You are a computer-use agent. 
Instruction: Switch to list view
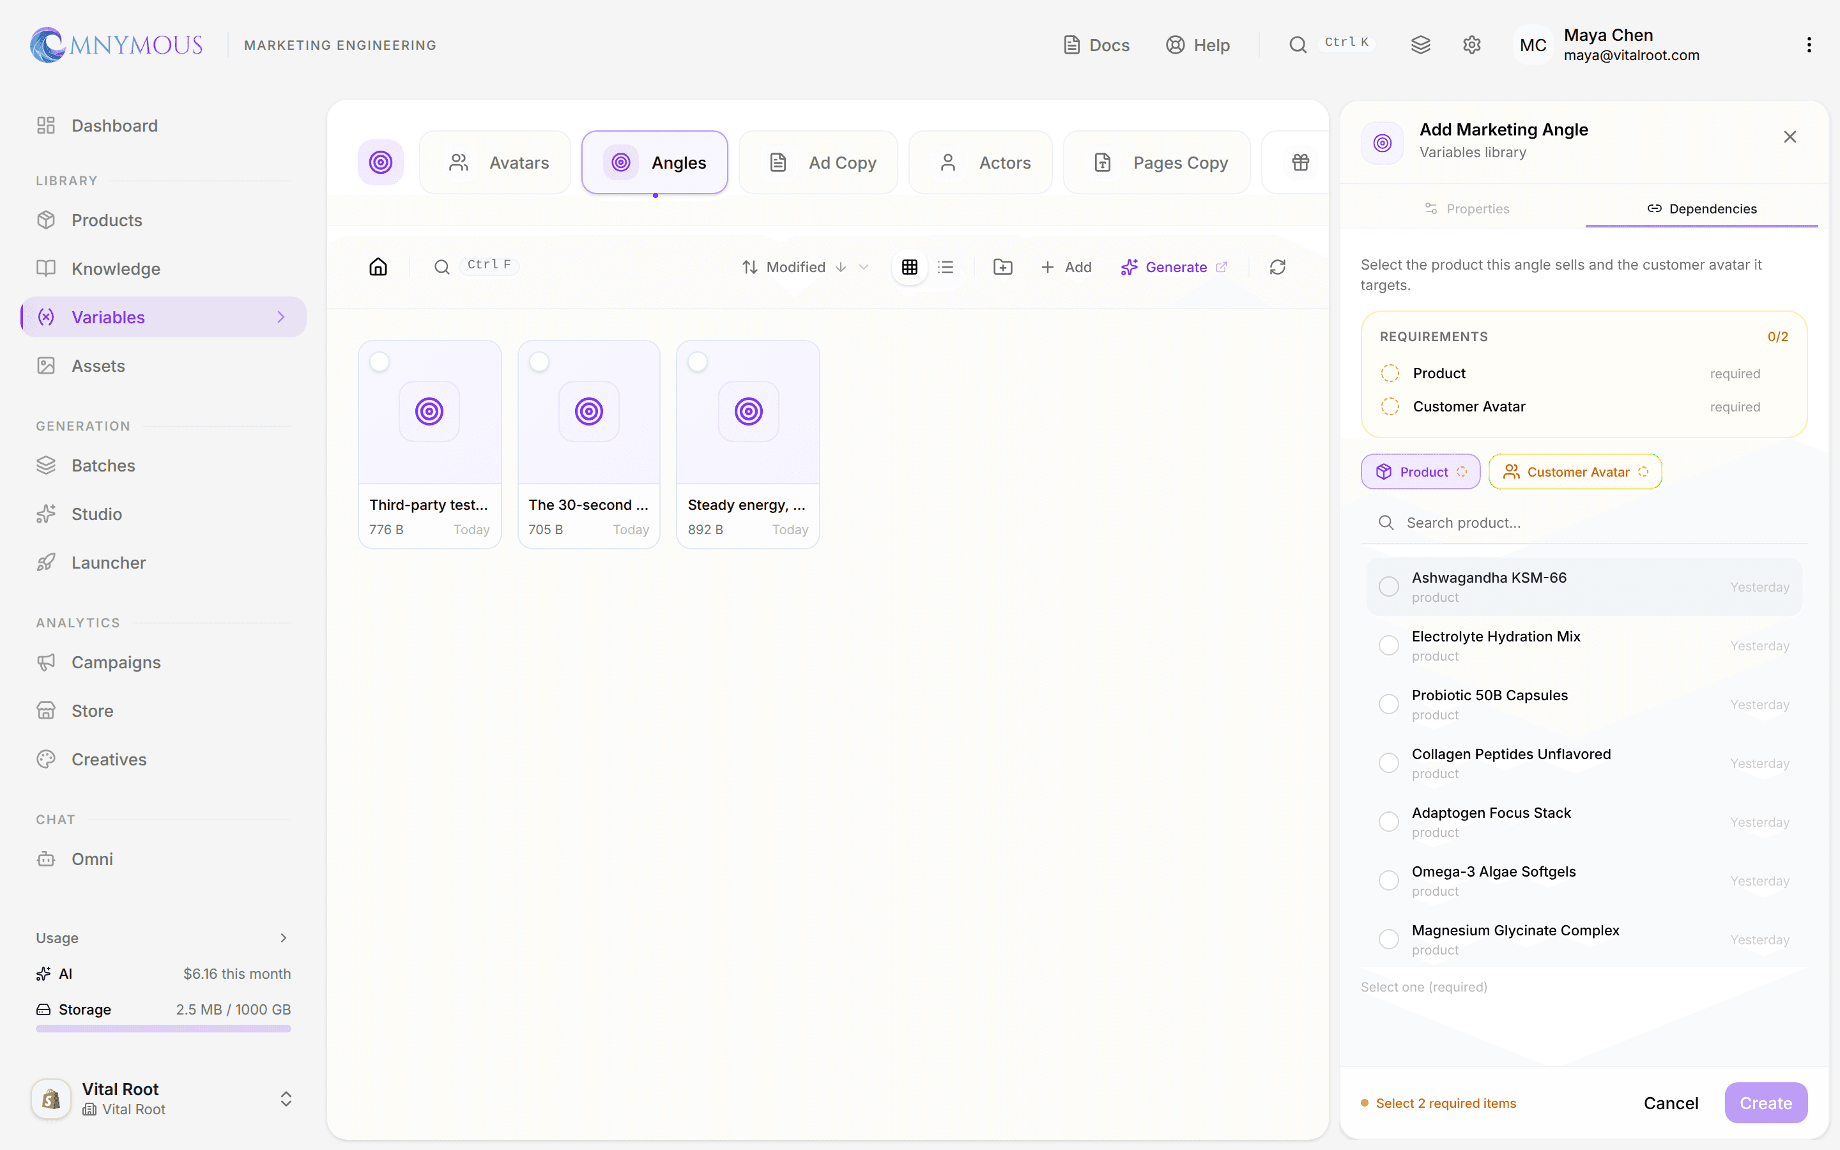[946, 267]
